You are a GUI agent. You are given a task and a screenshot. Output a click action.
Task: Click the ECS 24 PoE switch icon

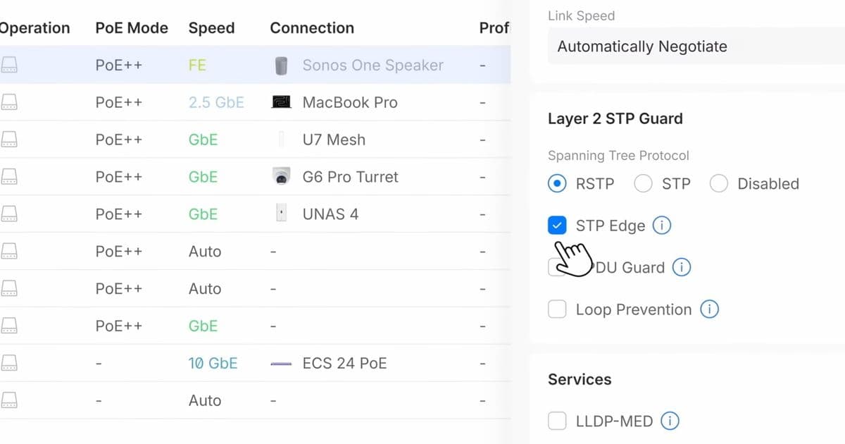click(x=282, y=363)
